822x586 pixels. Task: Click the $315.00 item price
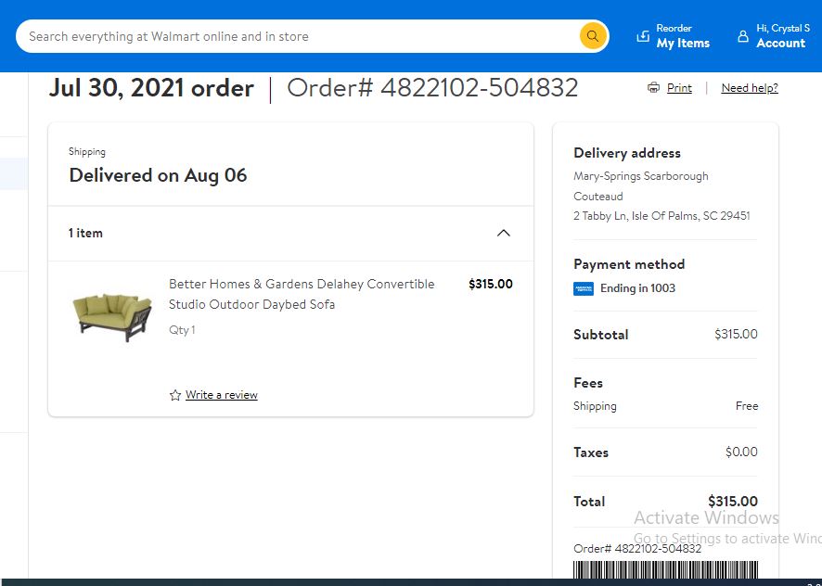coord(490,284)
